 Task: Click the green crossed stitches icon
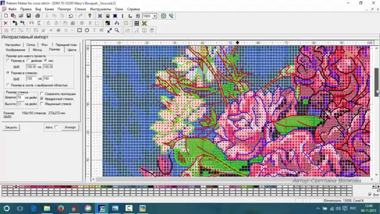[144, 23]
